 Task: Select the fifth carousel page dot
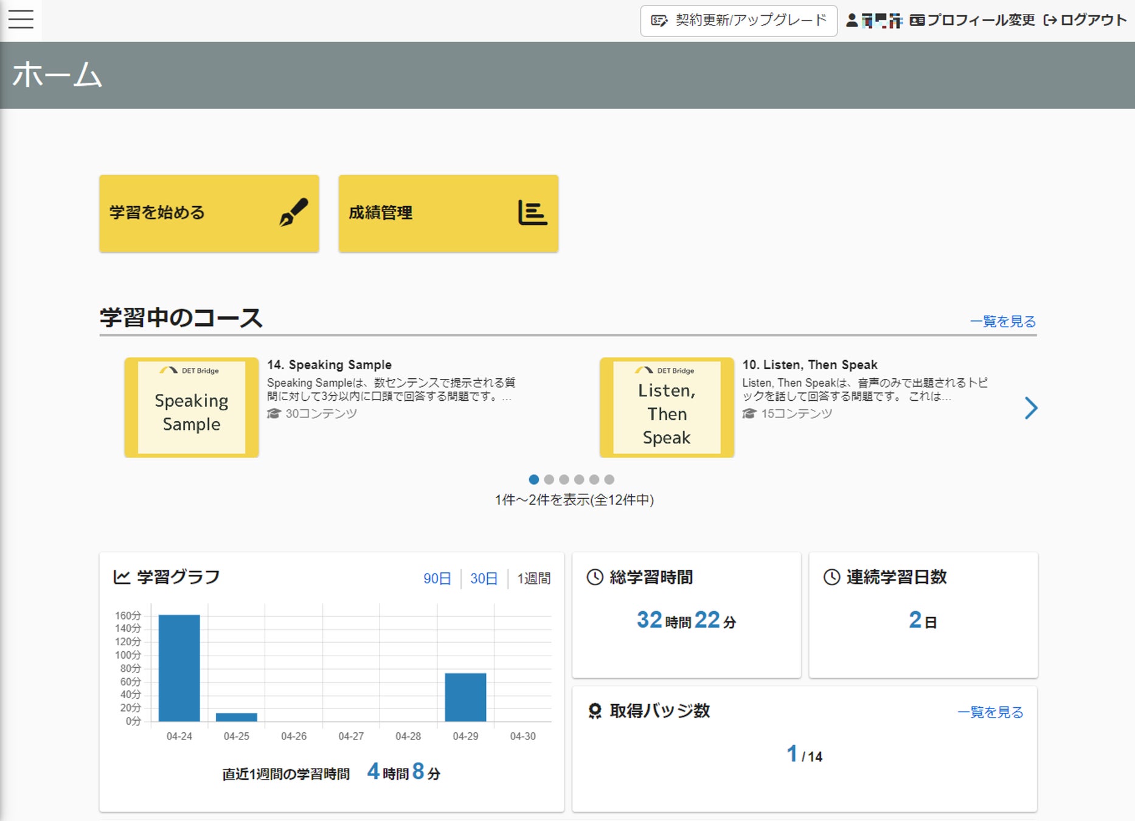[594, 479]
